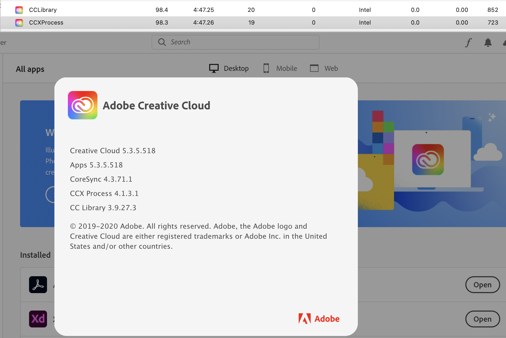Click the CCLibrary icon in Activity Monitor
The image size is (506, 338).
(19, 10)
